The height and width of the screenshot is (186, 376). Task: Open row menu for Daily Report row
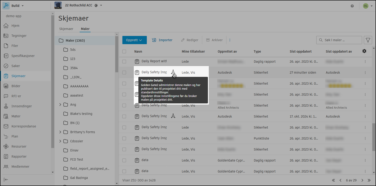pos(365,61)
